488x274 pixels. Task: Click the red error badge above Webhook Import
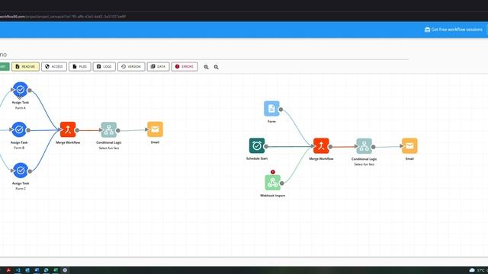(273, 172)
